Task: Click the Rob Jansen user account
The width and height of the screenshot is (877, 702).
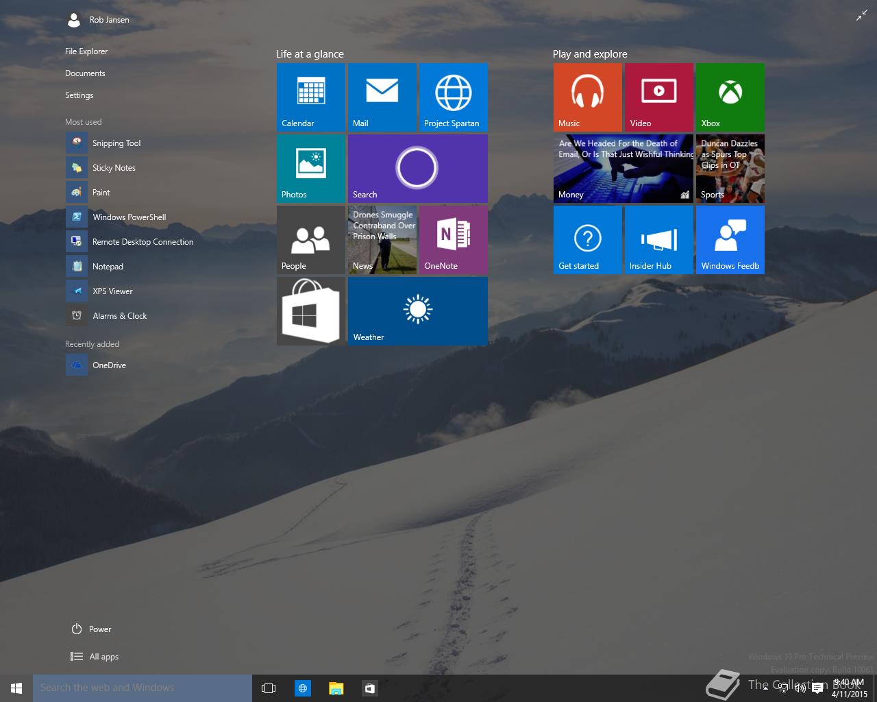Action: tap(98, 20)
